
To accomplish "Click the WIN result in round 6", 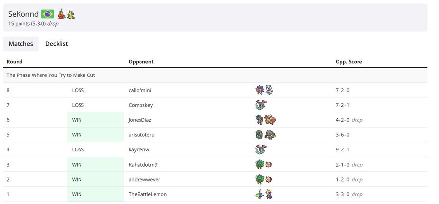I will pos(77,120).
